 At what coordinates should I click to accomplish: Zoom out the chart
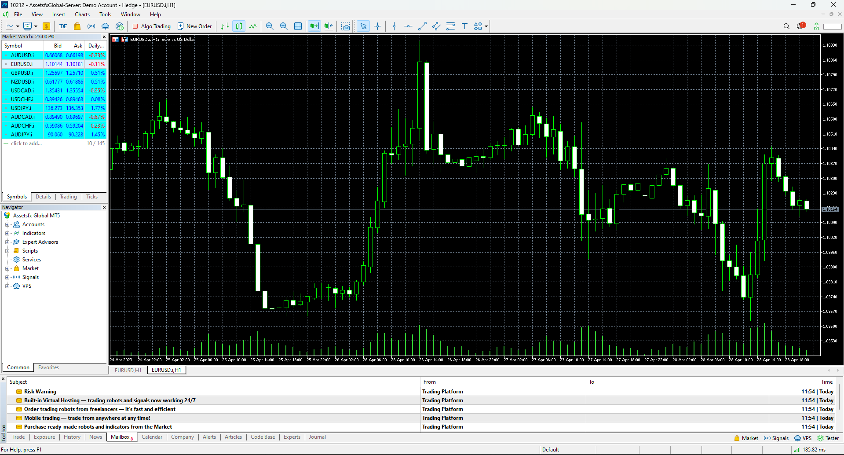coord(284,26)
